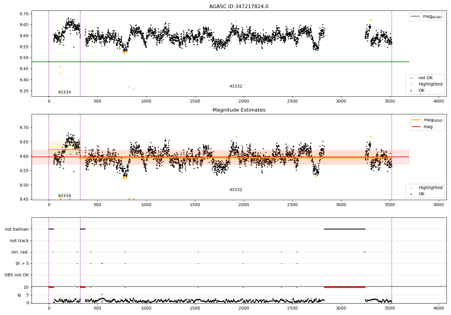Click the 9.45 y-tick in the middle plot
Image resolution: width=451 pixels, height=315 pixels.
[24, 199]
